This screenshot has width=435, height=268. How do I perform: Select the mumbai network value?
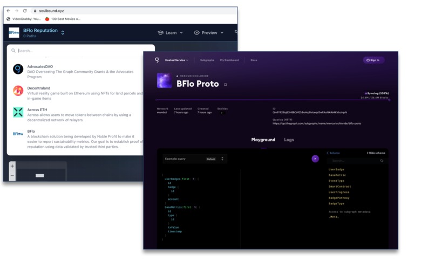(162, 113)
